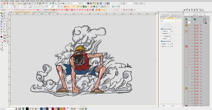The height and width of the screenshot is (110, 212).
Task: Click the Punti column header
Action: click(x=200, y=15)
